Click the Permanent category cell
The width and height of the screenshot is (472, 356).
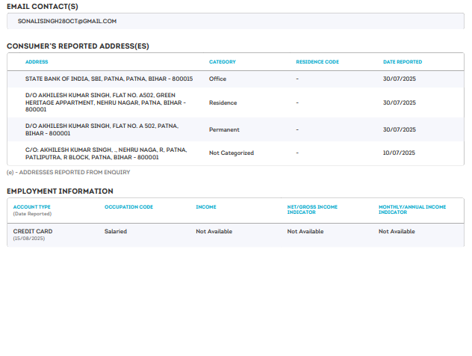point(224,129)
